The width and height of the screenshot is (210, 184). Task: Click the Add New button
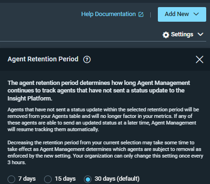pos(182,14)
